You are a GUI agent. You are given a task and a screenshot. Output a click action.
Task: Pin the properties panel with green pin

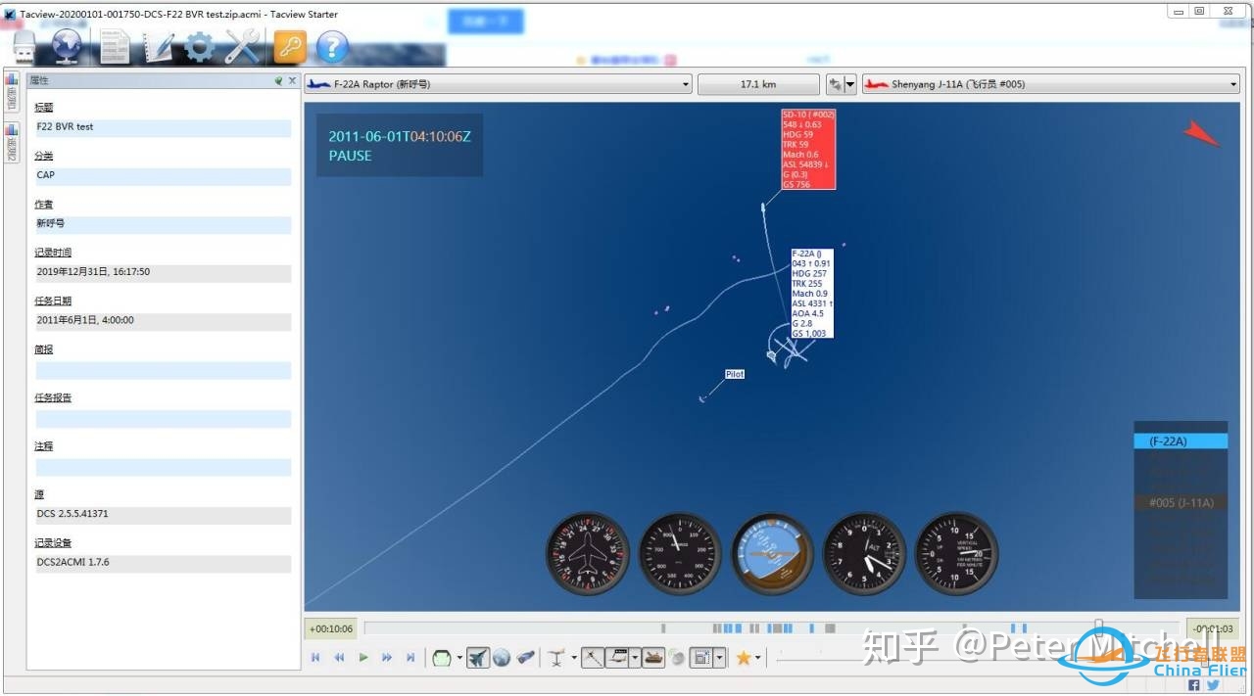coord(278,81)
